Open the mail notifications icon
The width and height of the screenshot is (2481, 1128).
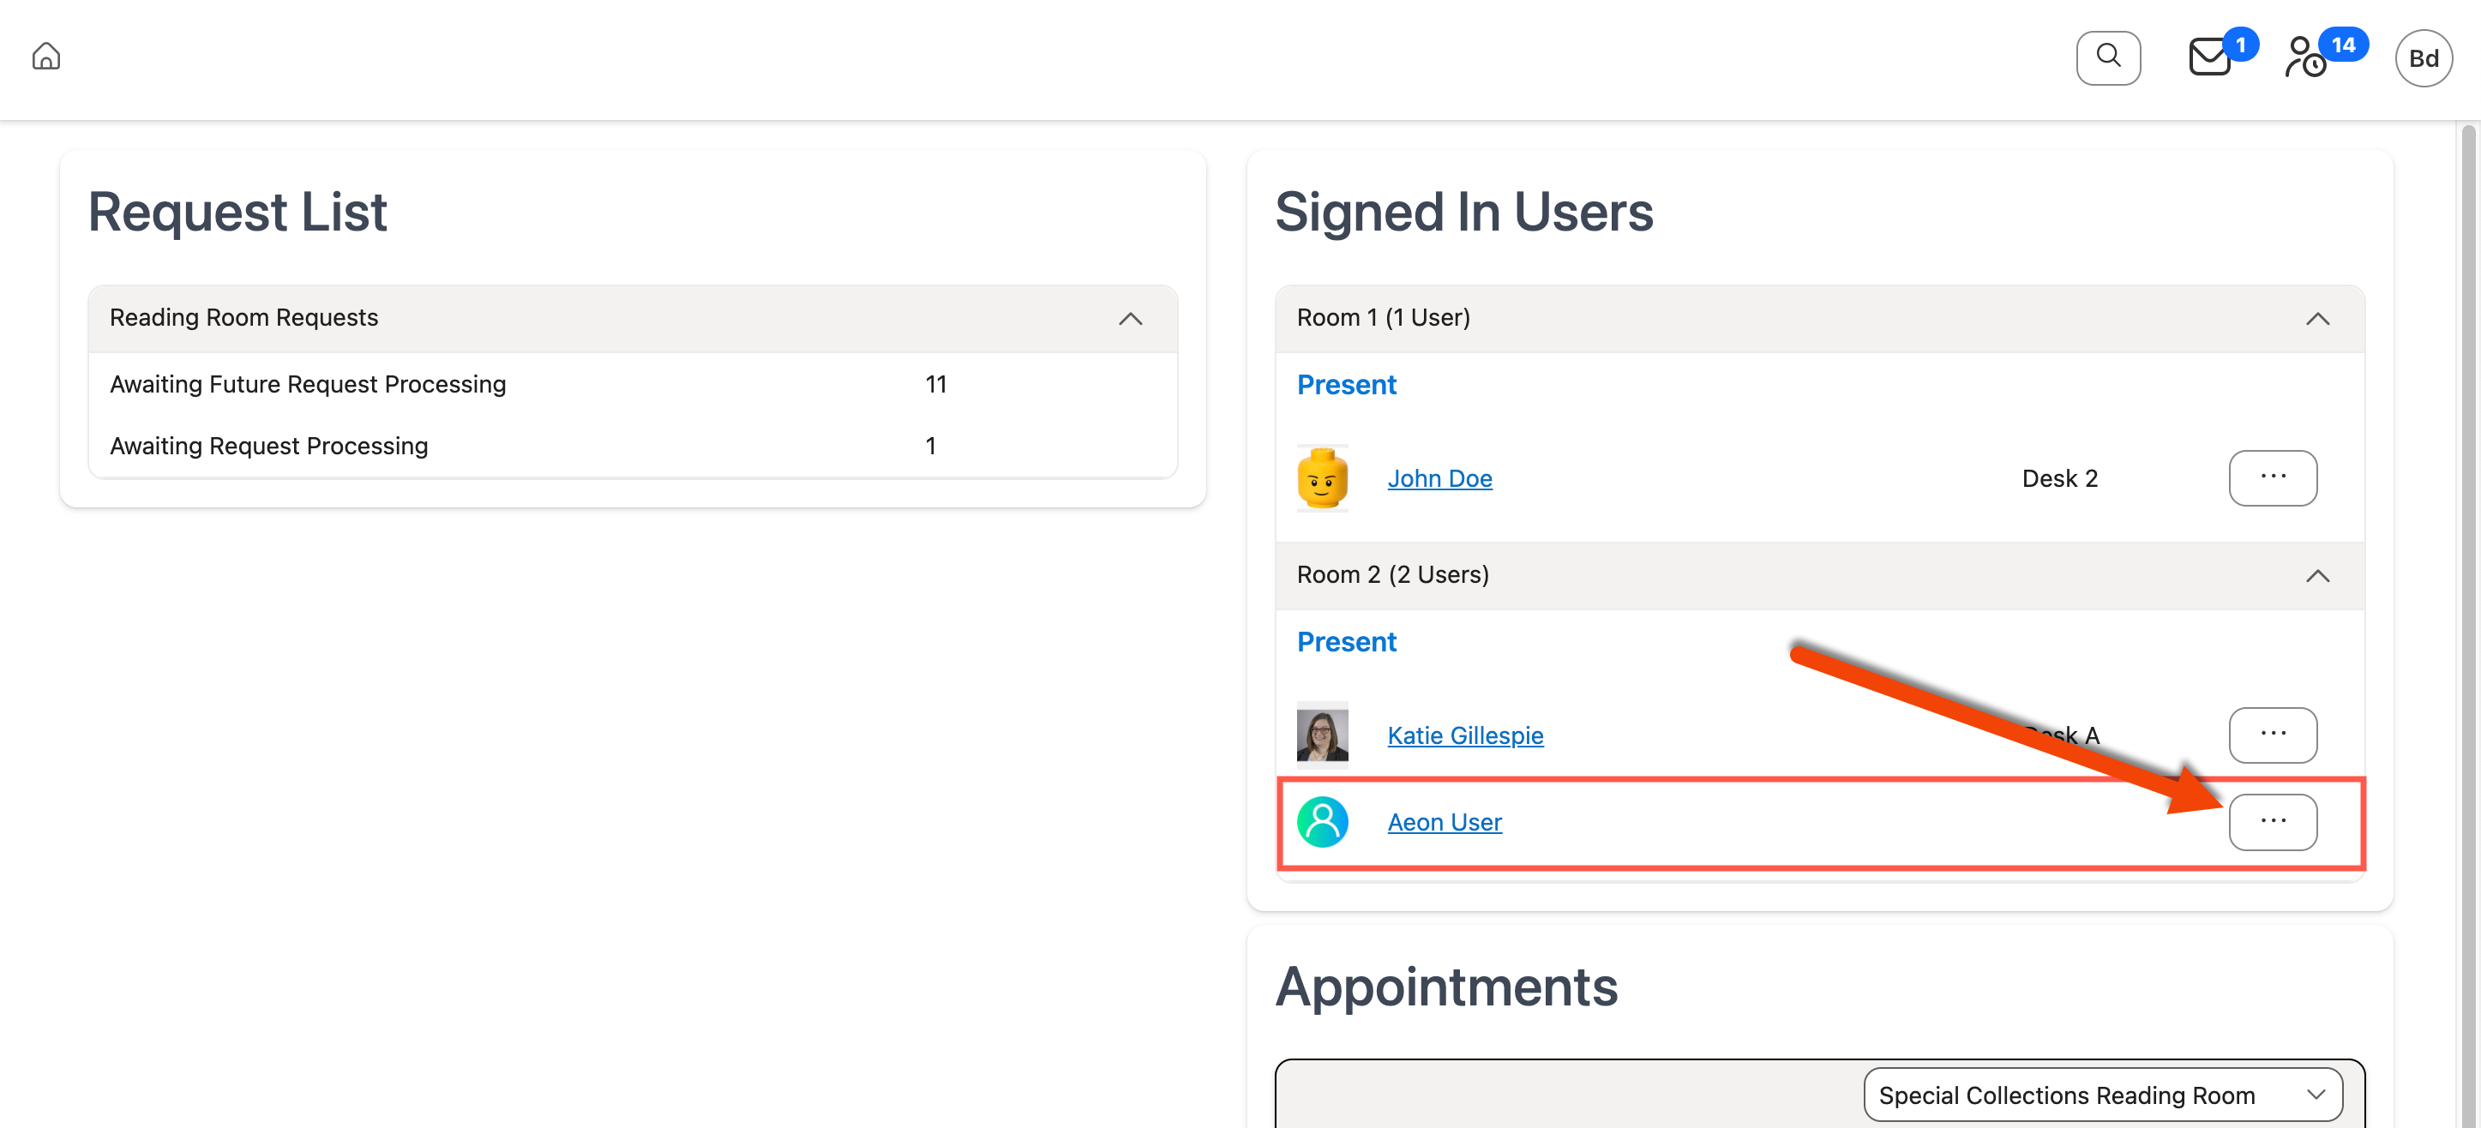click(x=2209, y=57)
